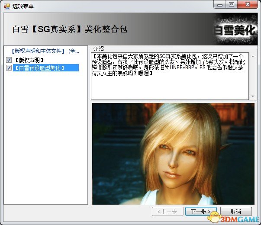Cancel the installer with 取消

236,212
